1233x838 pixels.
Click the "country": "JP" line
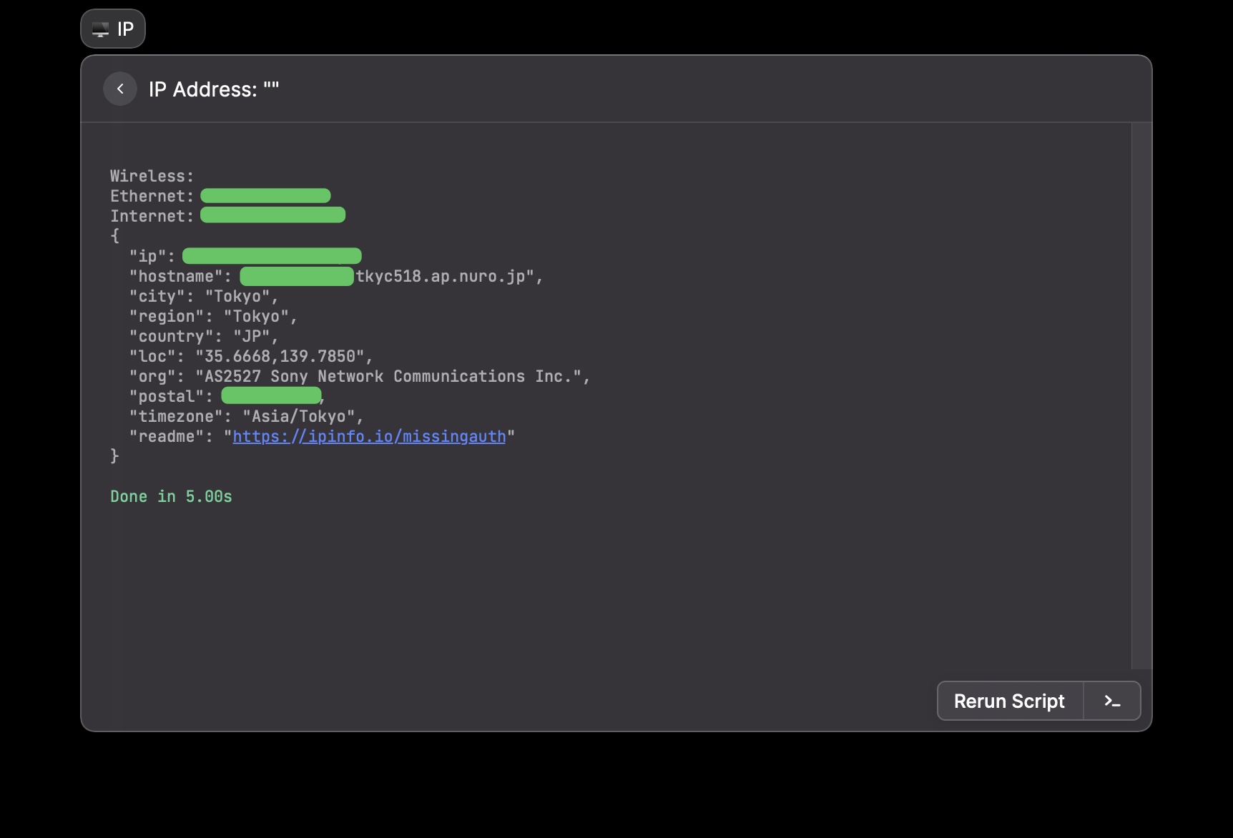[x=203, y=337]
